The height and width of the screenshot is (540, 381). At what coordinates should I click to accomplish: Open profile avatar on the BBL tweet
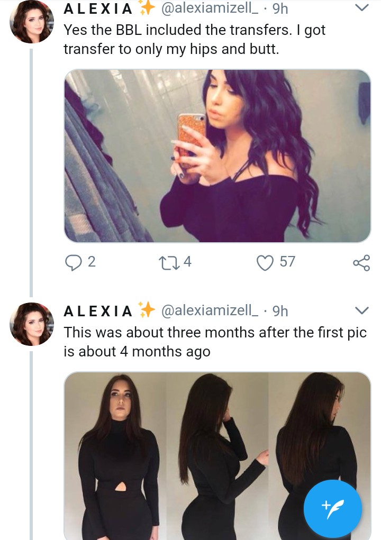(32, 21)
